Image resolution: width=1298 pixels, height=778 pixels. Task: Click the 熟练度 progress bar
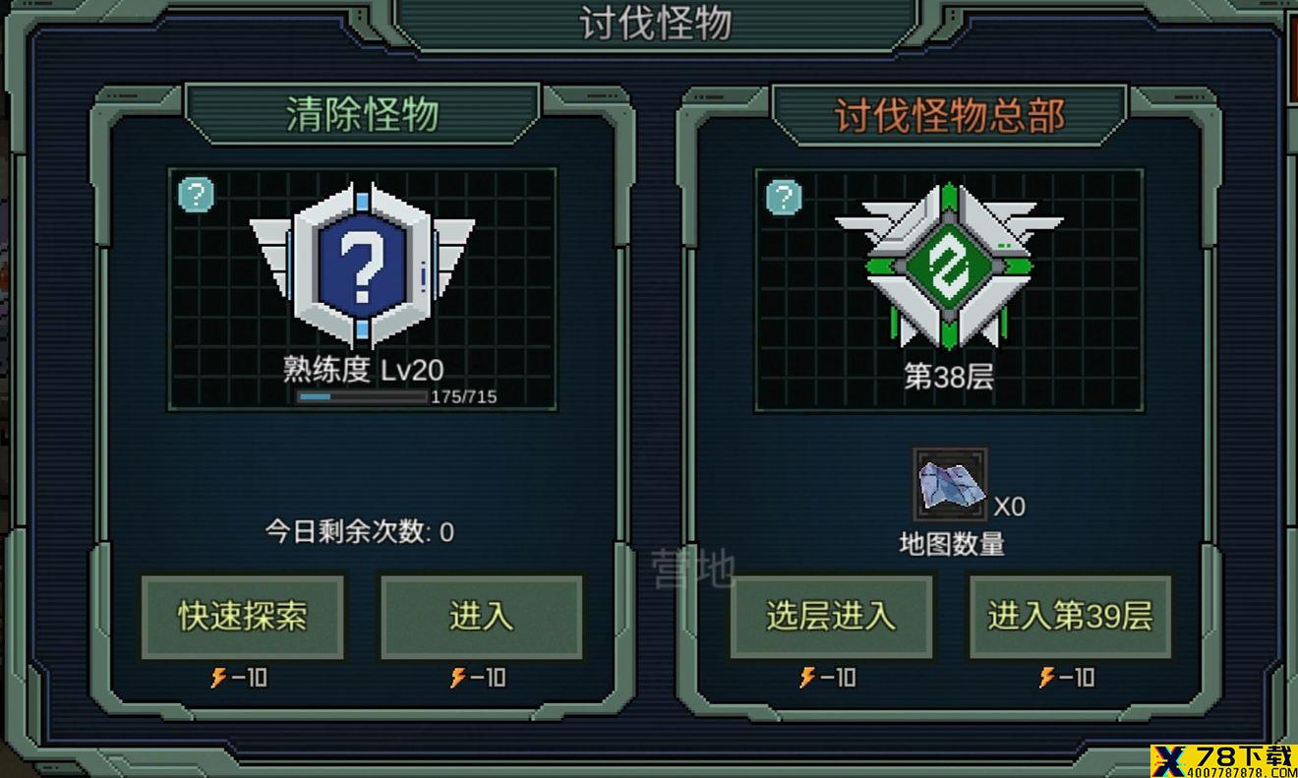pyautogui.click(x=362, y=397)
